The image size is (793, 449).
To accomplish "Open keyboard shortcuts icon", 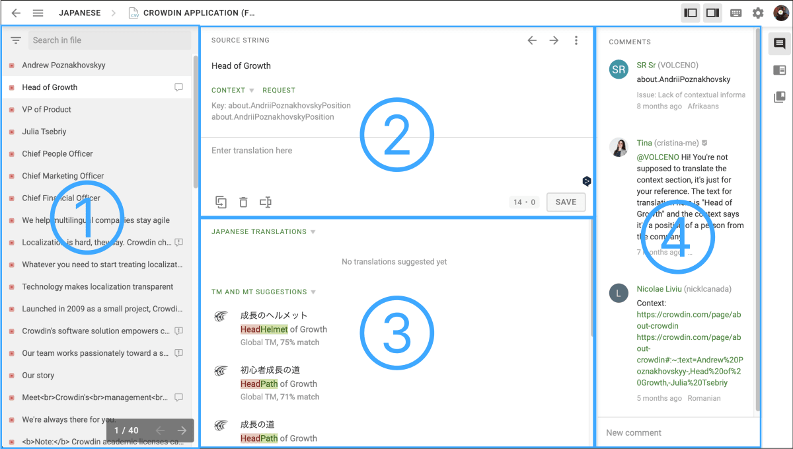I will click(736, 13).
